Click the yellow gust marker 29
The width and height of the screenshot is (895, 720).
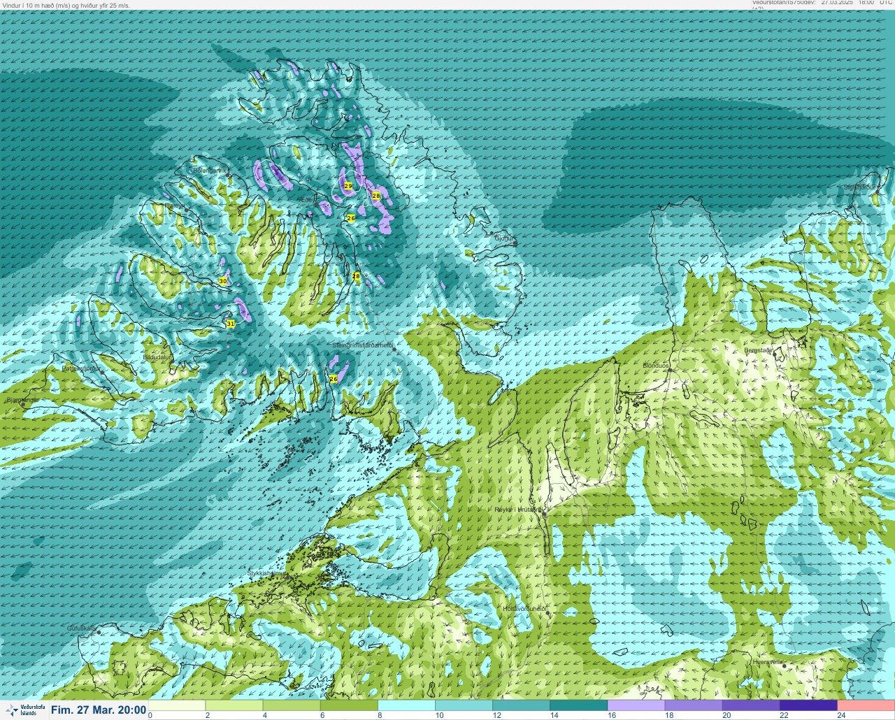tap(348, 186)
